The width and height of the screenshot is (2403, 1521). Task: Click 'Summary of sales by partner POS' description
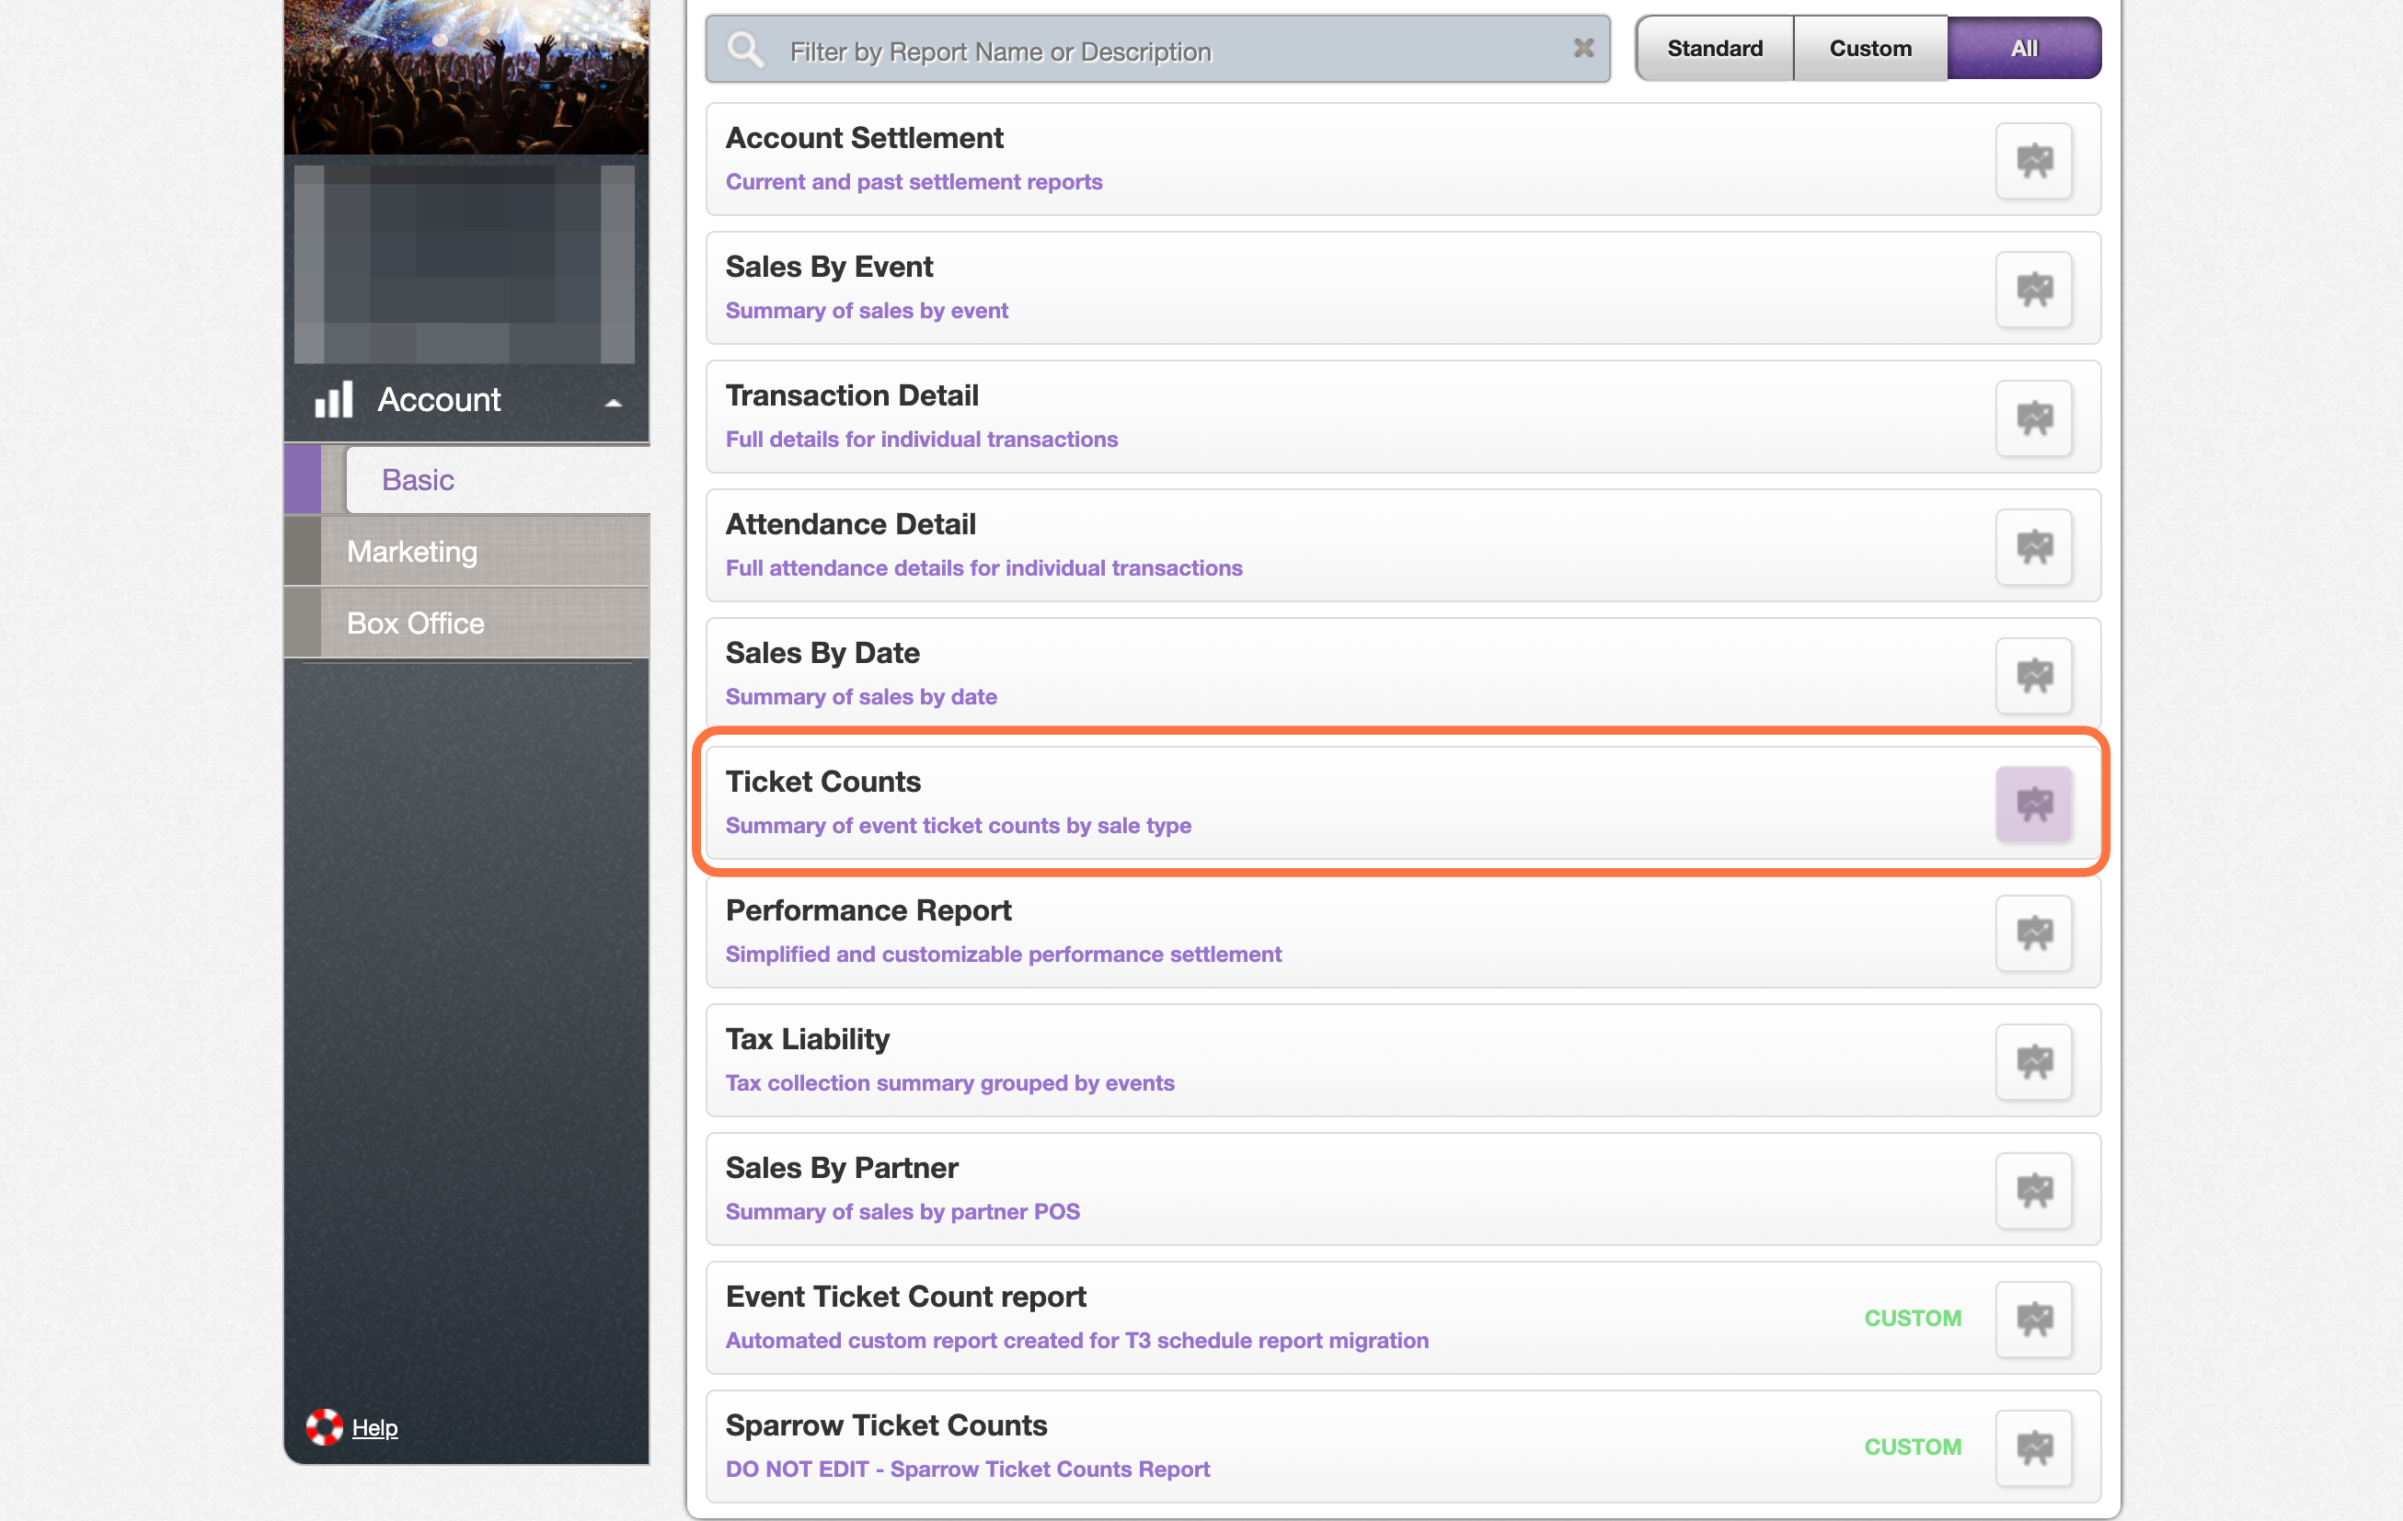(903, 1212)
